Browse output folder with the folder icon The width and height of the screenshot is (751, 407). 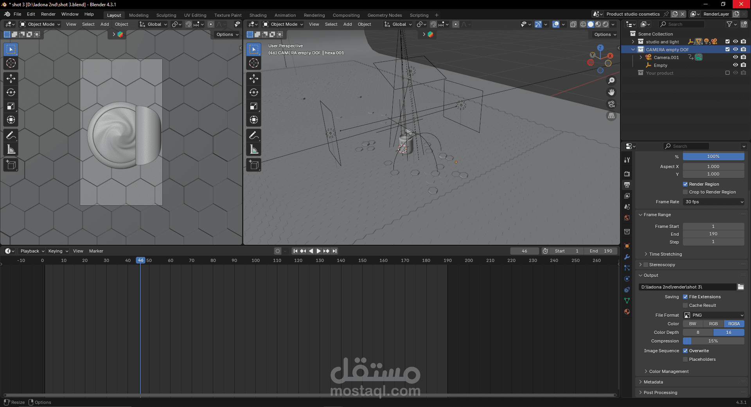point(741,287)
